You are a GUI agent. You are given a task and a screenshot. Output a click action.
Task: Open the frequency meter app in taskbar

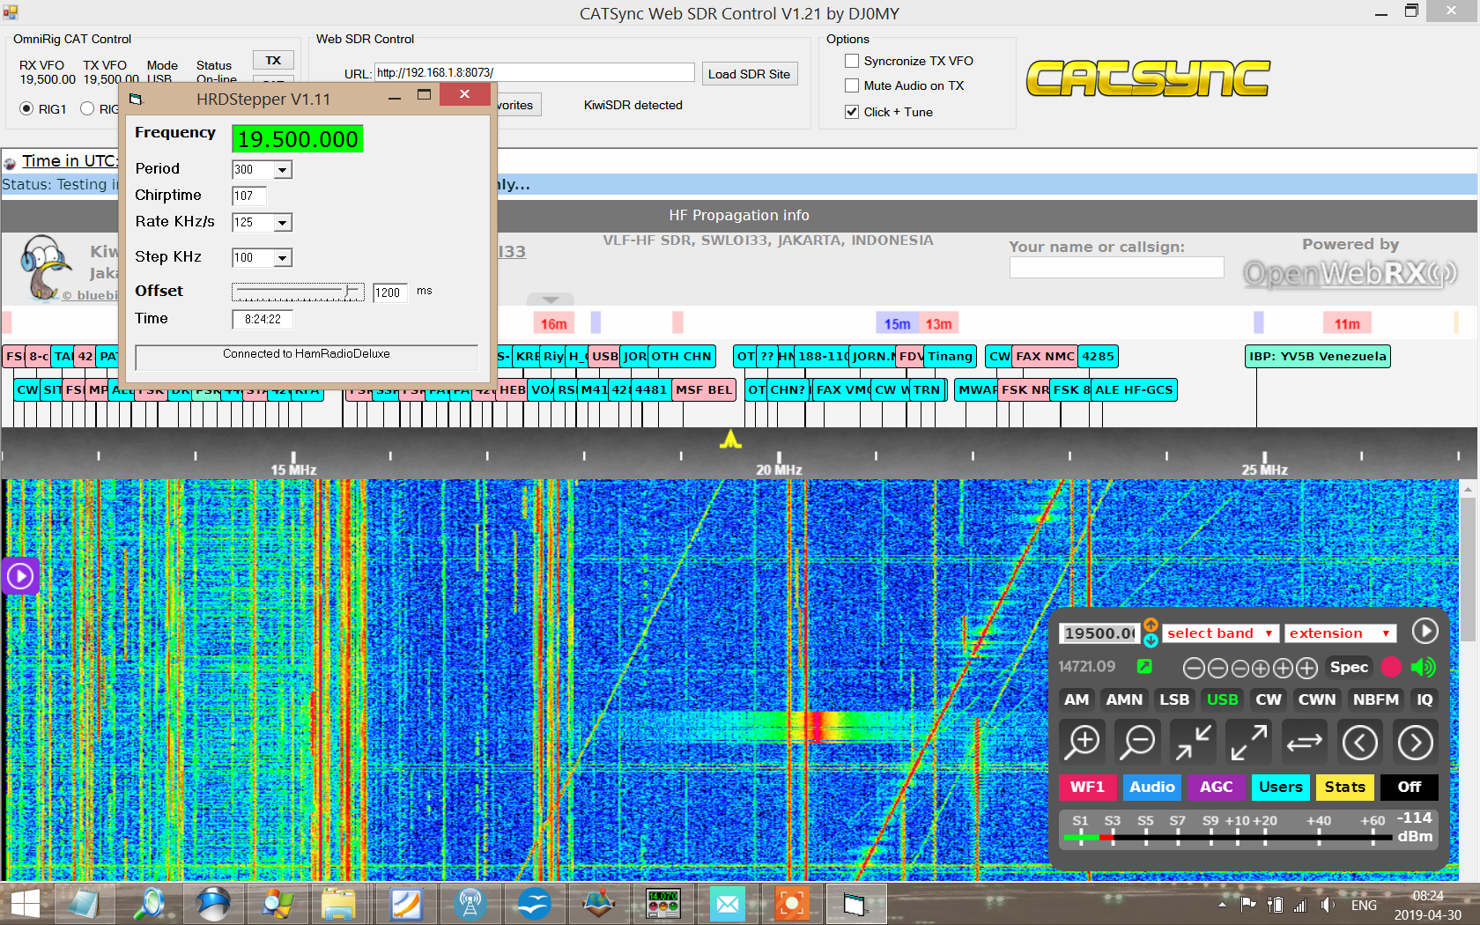(x=662, y=904)
